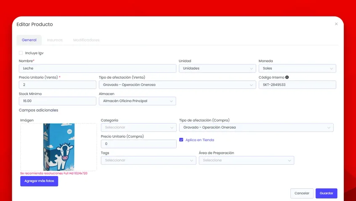The width and height of the screenshot is (356, 201).
Task: Open the Área de Preparación dropdown
Action: click(246, 160)
